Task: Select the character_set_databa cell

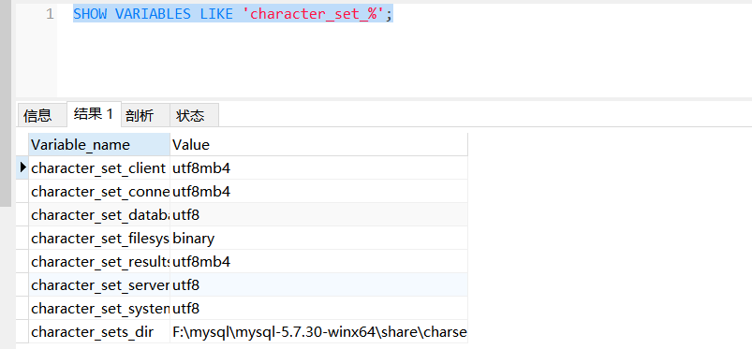Action: coord(99,215)
